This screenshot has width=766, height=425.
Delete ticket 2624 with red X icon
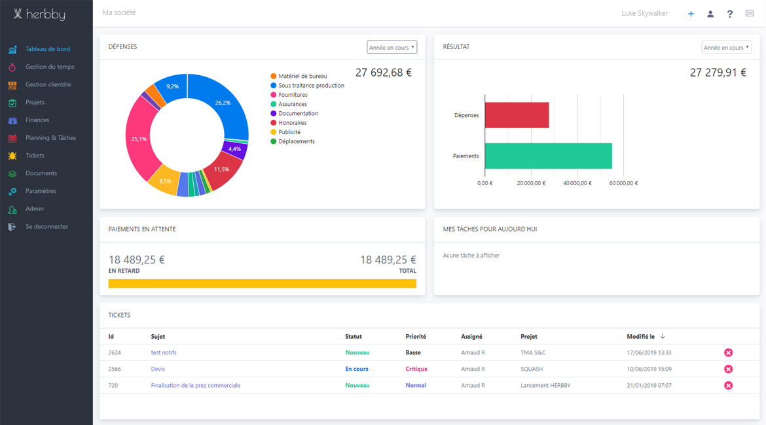click(x=729, y=353)
